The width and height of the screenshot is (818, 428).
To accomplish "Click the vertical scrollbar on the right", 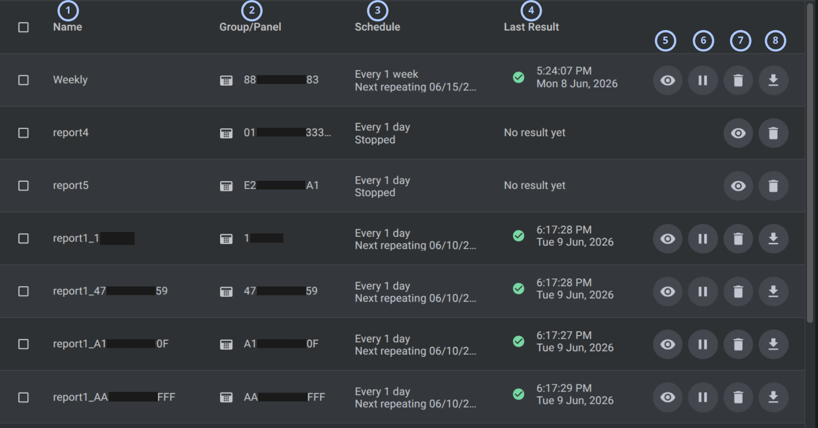I will [x=810, y=163].
